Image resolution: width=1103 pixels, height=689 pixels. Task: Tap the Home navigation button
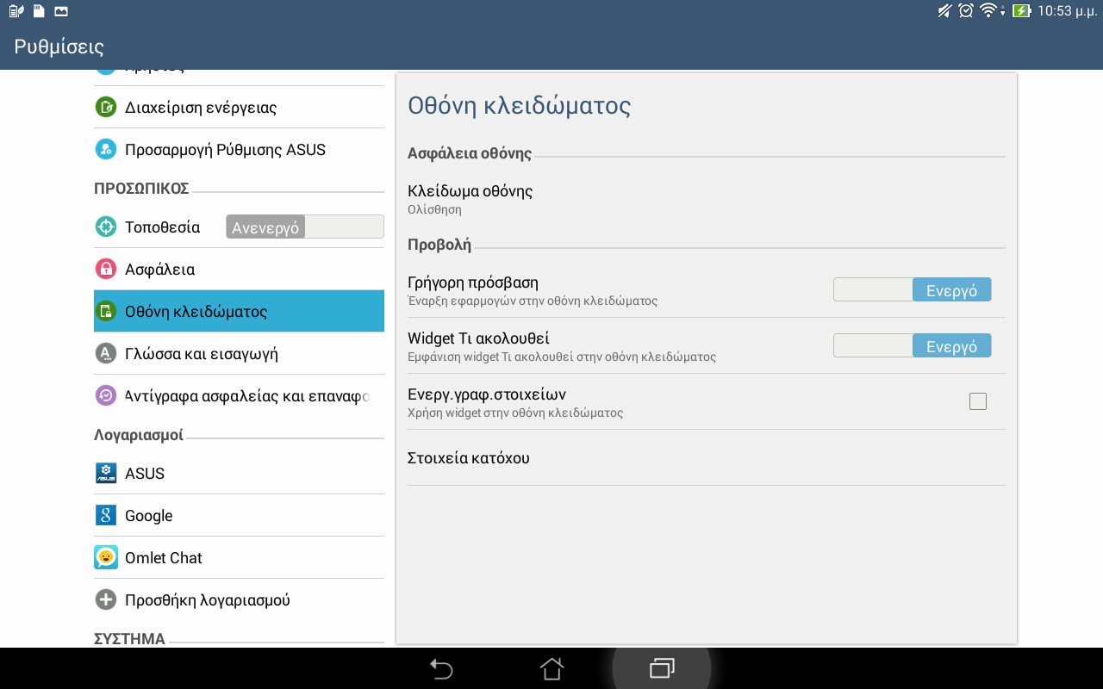pos(551,668)
